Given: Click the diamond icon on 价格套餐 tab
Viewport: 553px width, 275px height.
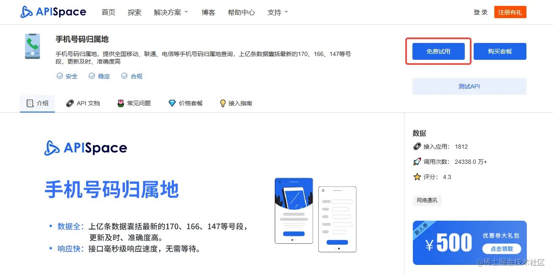Looking at the screenshot, I should tap(172, 103).
